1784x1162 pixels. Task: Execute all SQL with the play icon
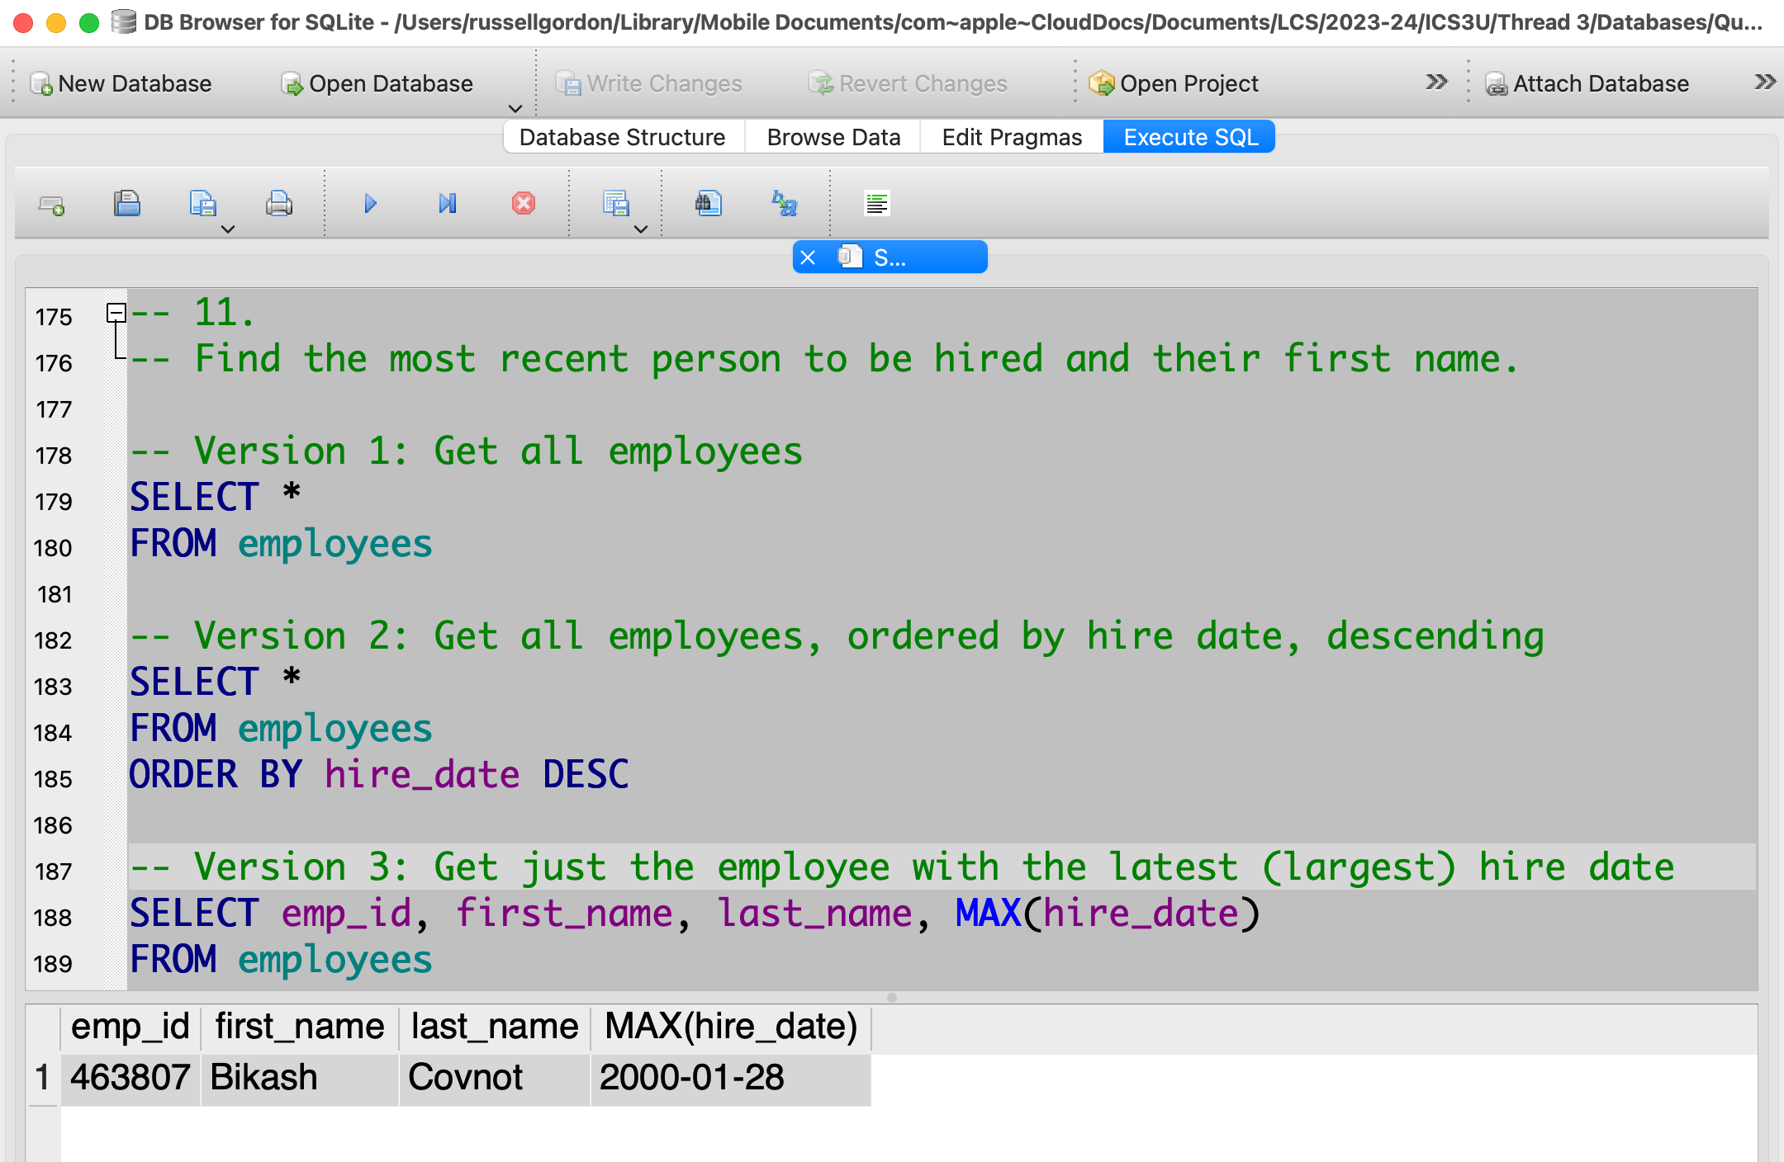pyautogui.click(x=370, y=204)
